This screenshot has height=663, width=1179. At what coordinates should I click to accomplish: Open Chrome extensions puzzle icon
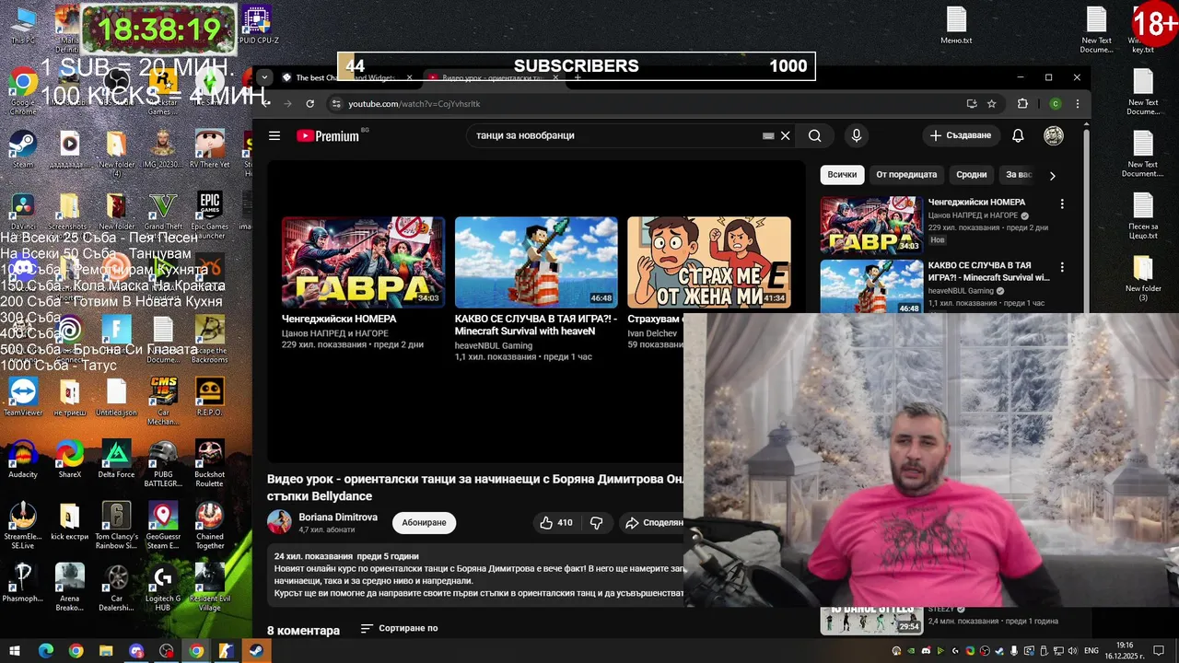tap(1022, 104)
